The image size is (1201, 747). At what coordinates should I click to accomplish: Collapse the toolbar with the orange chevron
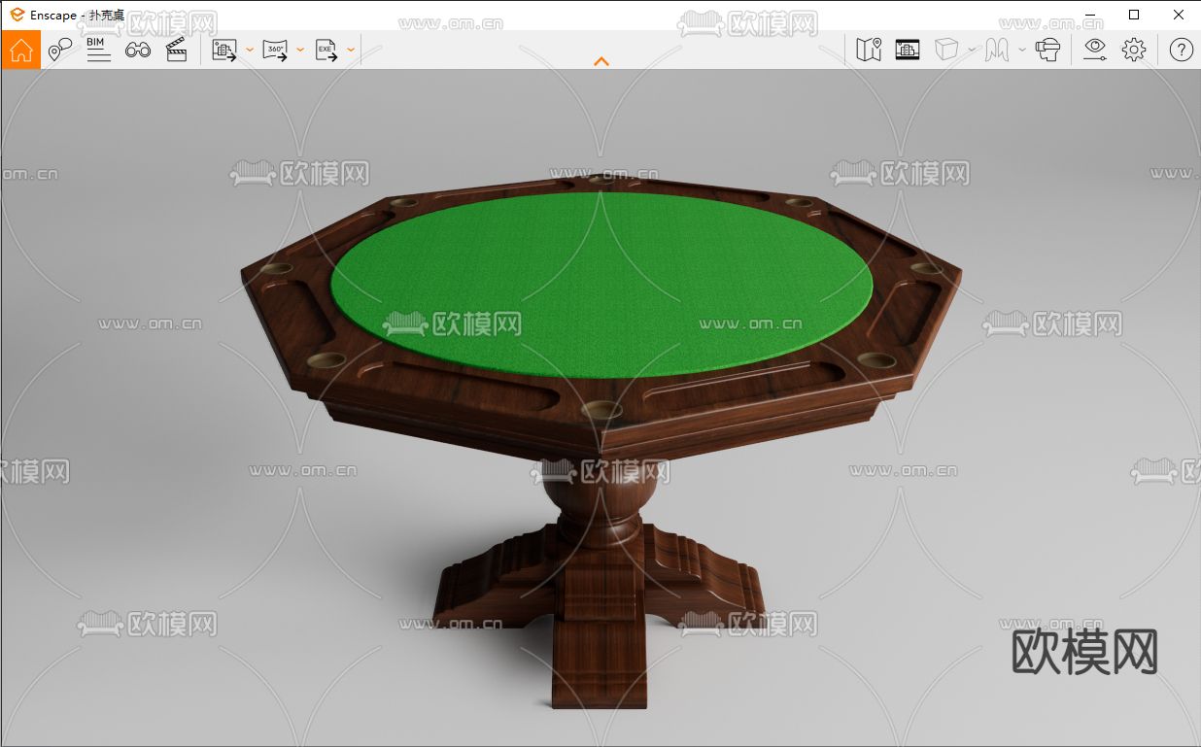601,60
